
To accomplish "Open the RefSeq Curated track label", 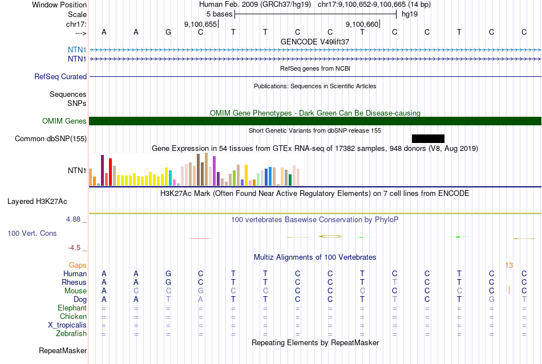I will point(60,76).
